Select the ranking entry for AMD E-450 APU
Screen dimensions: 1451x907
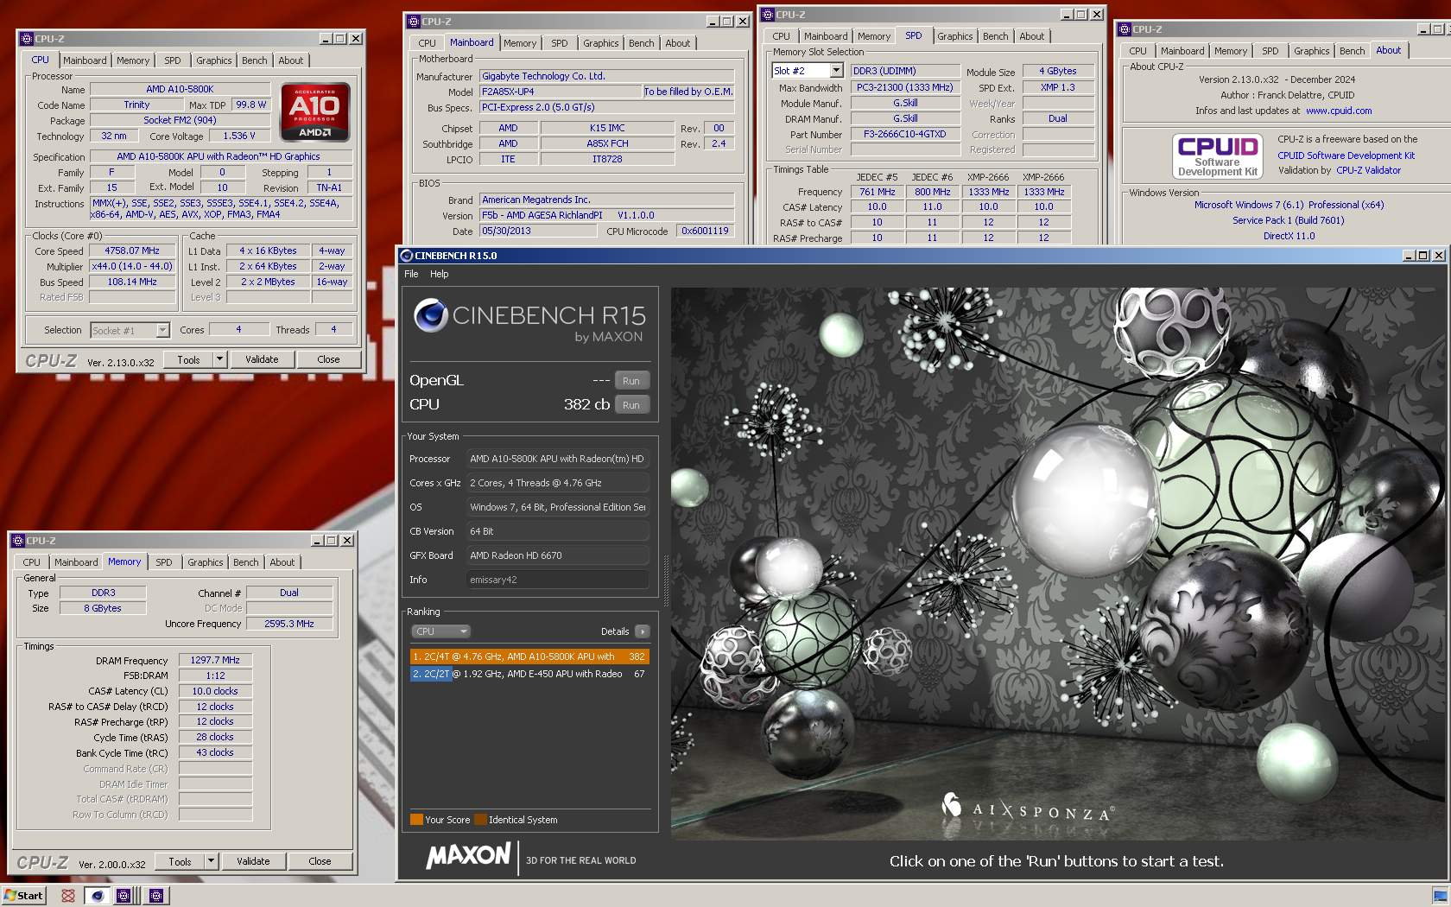(x=529, y=674)
